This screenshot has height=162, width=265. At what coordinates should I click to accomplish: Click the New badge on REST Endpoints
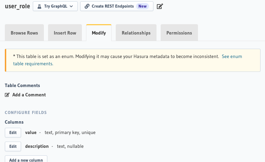pyautogui.click(x=142, y=6)
